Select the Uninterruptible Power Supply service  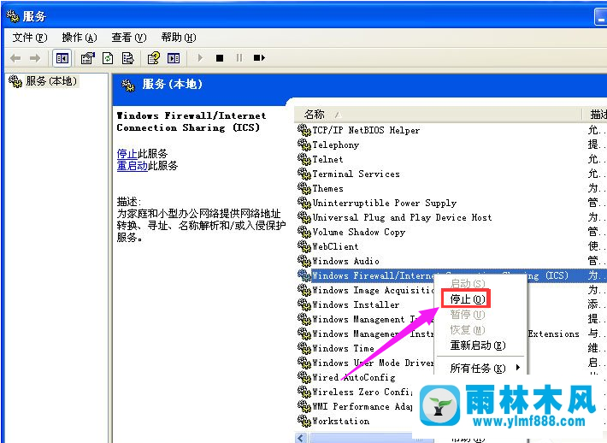[x=385, y=203]
